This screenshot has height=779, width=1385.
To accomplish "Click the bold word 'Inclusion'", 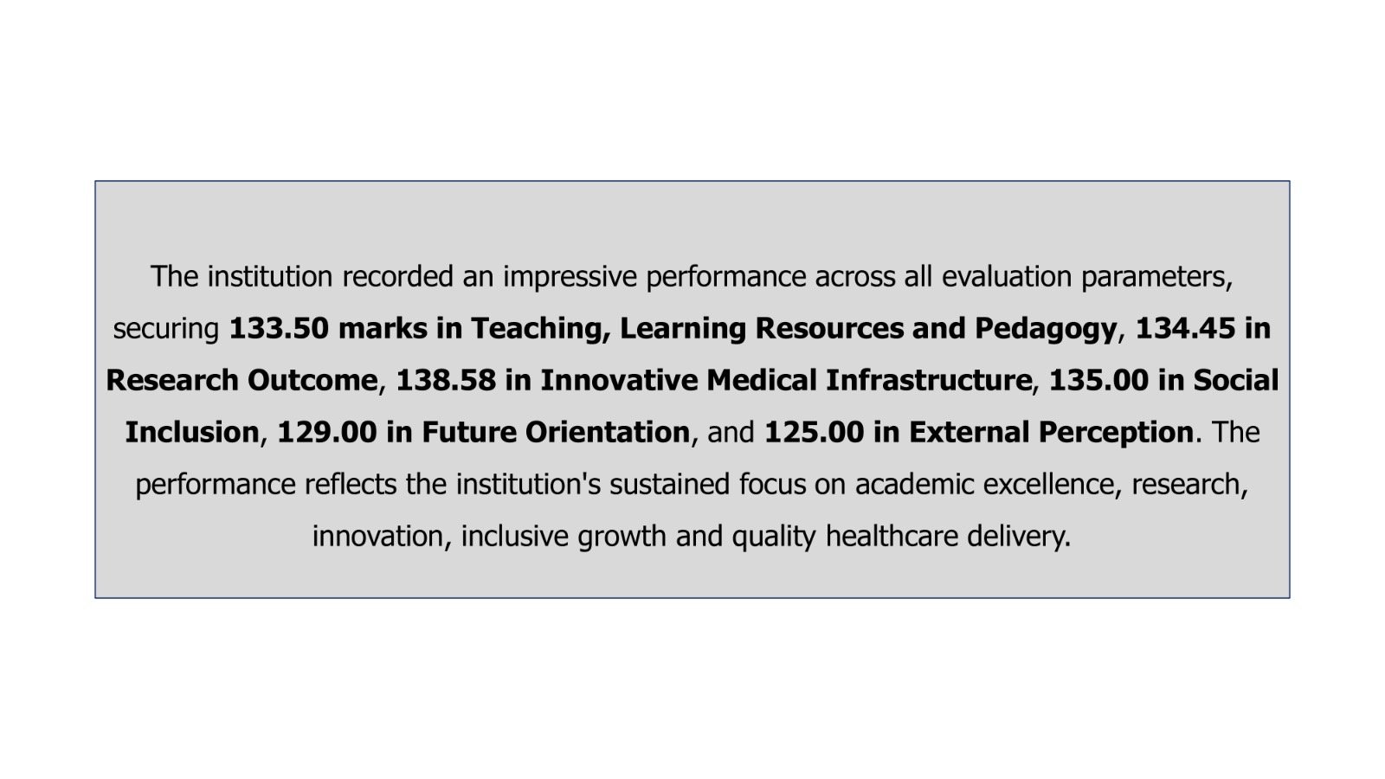I will point(192,432).
